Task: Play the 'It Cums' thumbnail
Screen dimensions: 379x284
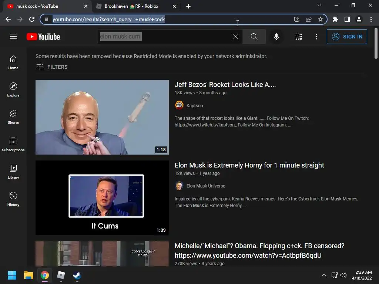Action: [102, 198]
